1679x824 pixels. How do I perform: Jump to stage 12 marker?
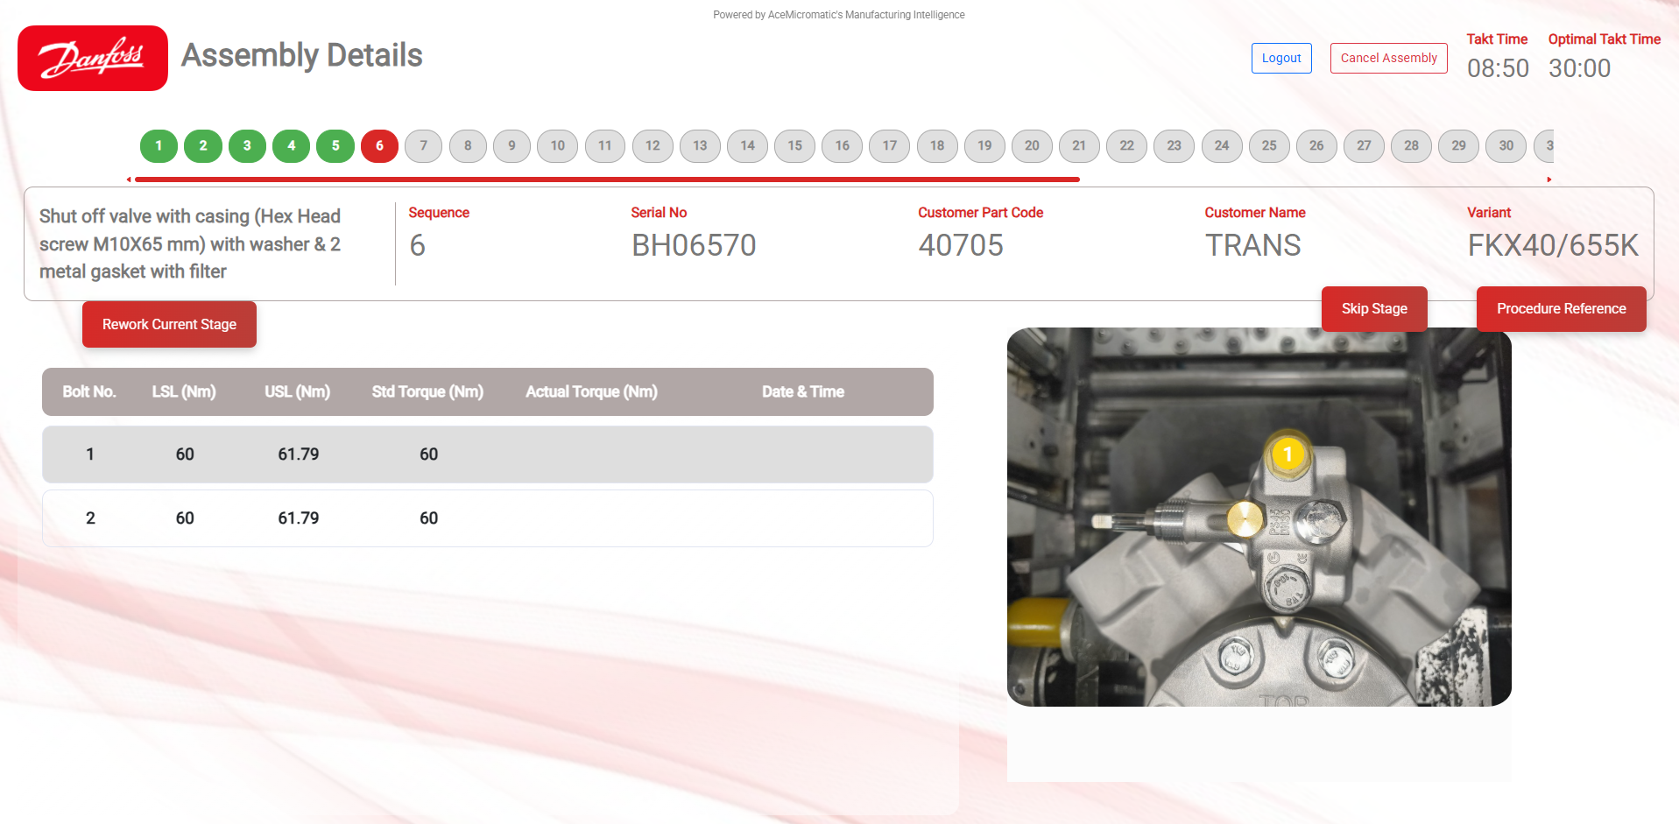pyautogui.click(x=653, y=146)
